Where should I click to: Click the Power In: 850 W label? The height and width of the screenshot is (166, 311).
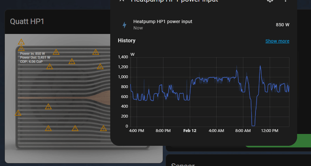pyautogui.click(x=33, y=54)
